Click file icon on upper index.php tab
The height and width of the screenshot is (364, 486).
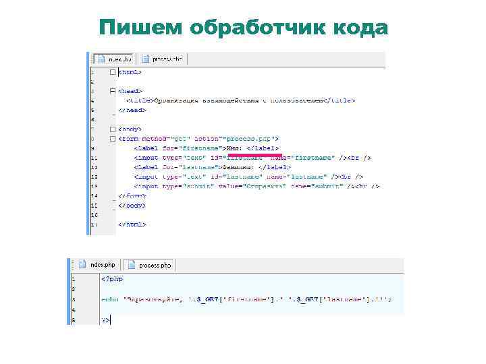[101, 59]
